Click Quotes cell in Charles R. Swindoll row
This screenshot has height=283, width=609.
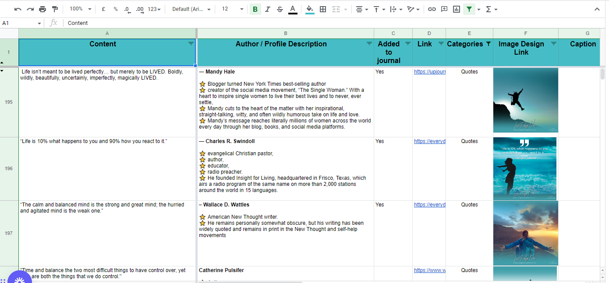pyautogui.click(x=469, y=169)
